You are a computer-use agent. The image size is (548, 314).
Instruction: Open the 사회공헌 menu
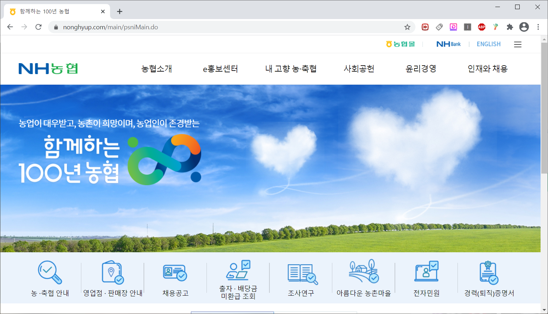tap(359, 69)
